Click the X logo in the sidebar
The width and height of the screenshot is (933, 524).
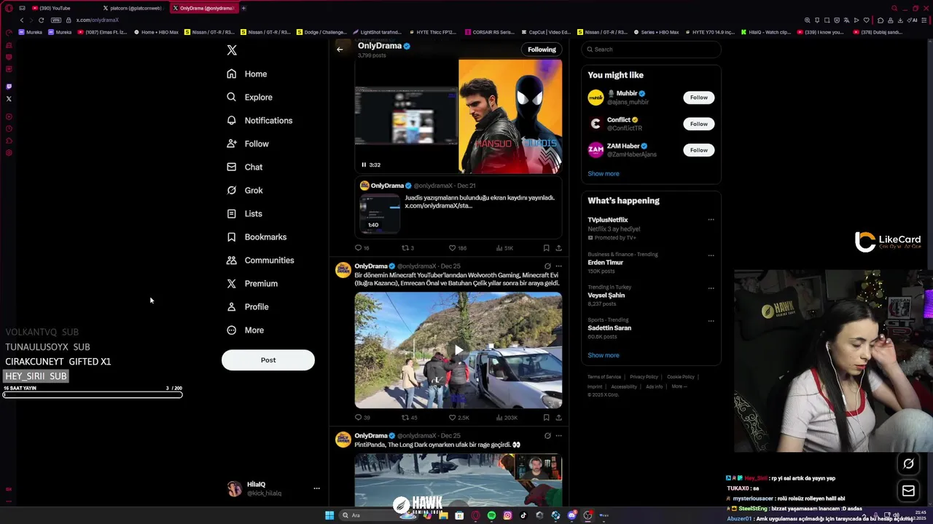click(232, 50)
